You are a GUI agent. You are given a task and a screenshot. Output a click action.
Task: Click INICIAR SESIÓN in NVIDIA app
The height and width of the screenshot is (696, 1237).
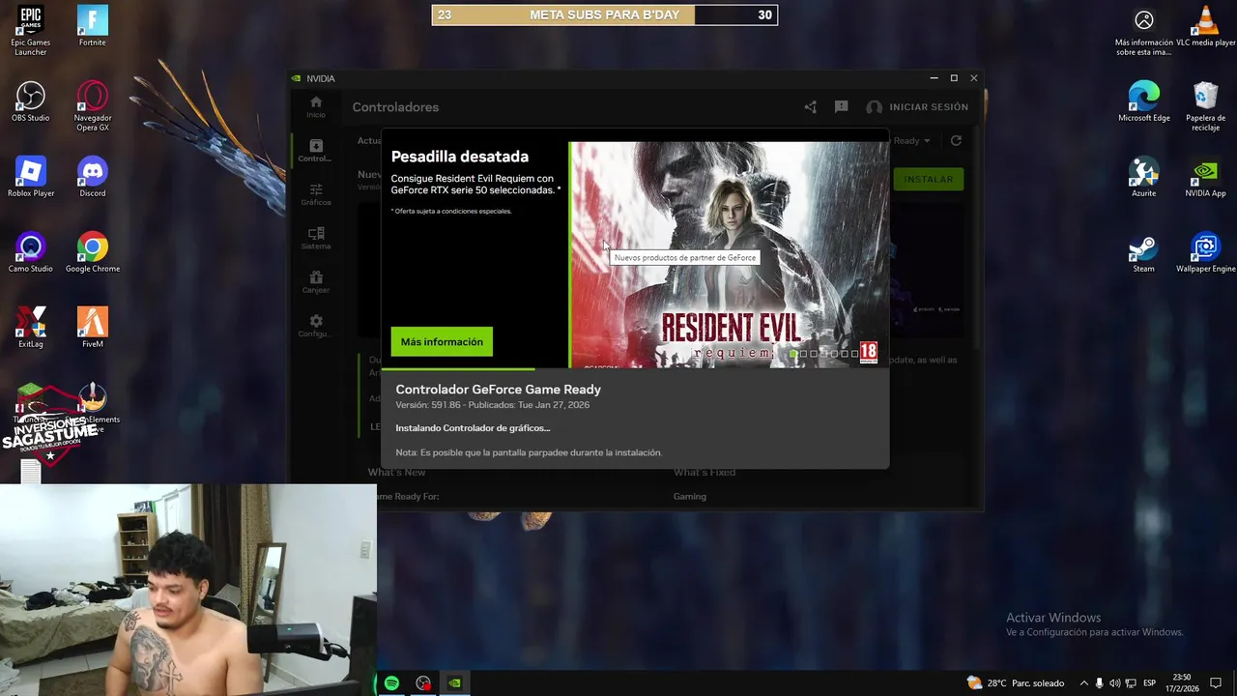point(917,107)
